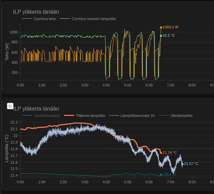The image size is (214, 194).
Task: Click the upper chart title ILP yläkerta tänään
Action: point(36,12)
